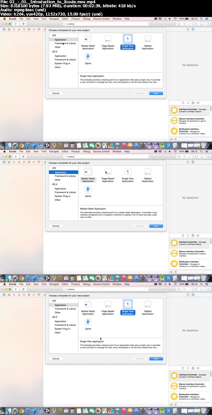Open the Debug menu in 00:01:33 frame

point(86,284)
